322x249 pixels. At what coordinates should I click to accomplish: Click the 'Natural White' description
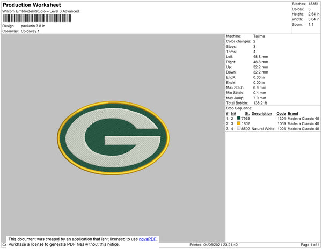pos(263,129)
